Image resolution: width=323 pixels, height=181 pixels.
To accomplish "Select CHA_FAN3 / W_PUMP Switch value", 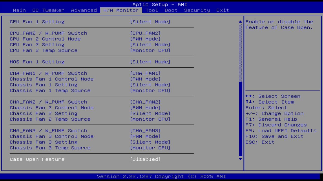I will click(145, 131).
